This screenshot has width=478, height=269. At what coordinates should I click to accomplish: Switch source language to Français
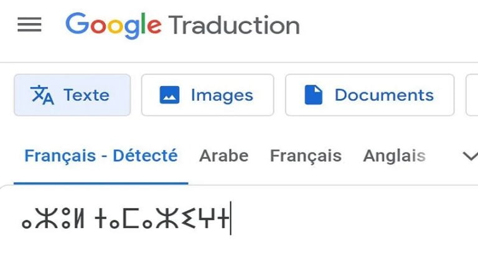(306, 156)
